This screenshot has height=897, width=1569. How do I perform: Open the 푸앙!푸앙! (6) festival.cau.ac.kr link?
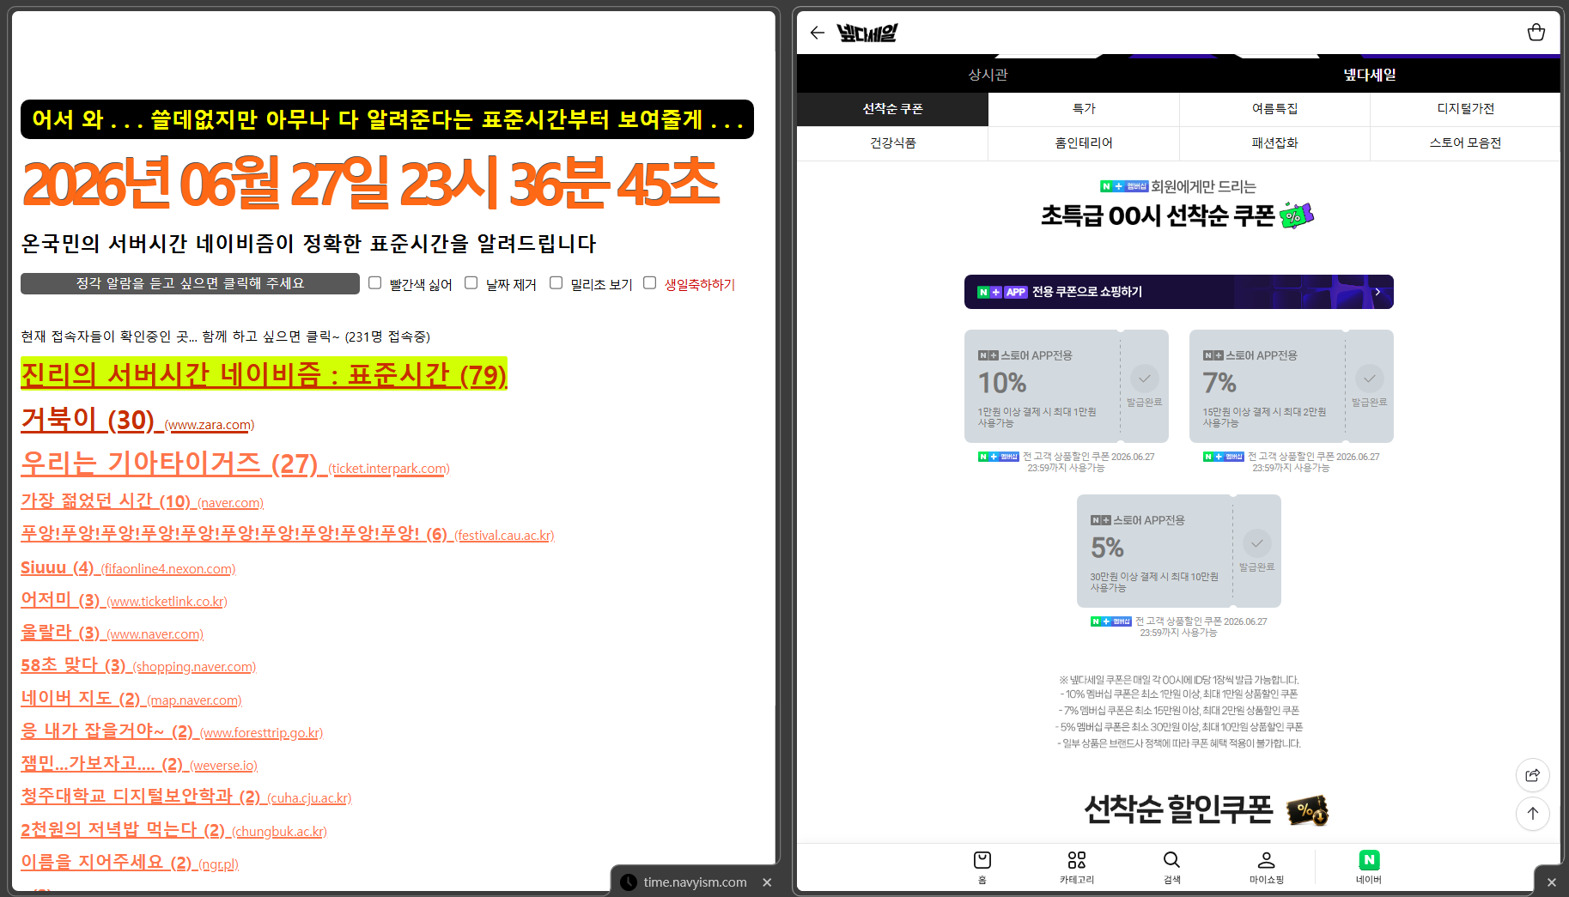(288, 534)
